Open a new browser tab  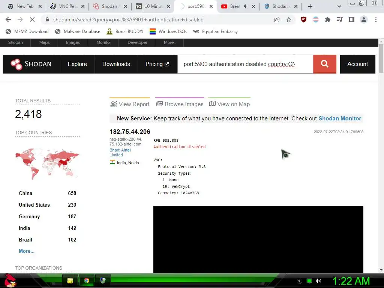coord(310,6)
